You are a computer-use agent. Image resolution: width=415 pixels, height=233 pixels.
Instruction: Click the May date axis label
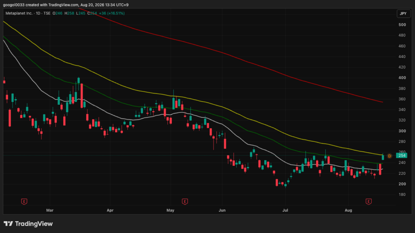(171, 210)
